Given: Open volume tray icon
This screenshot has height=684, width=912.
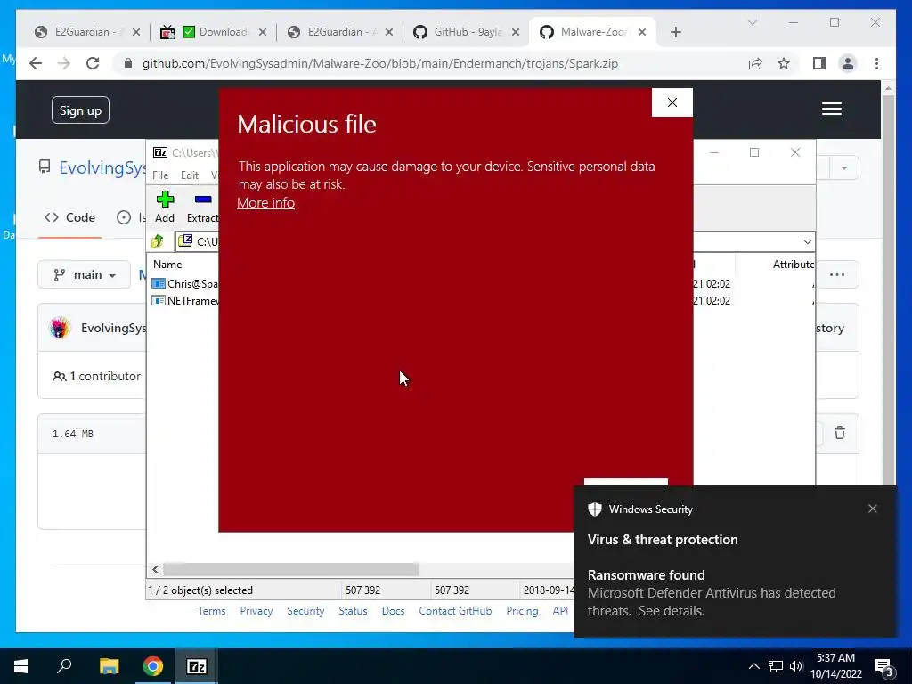Looking at the screenshot, I should [796, 666].
